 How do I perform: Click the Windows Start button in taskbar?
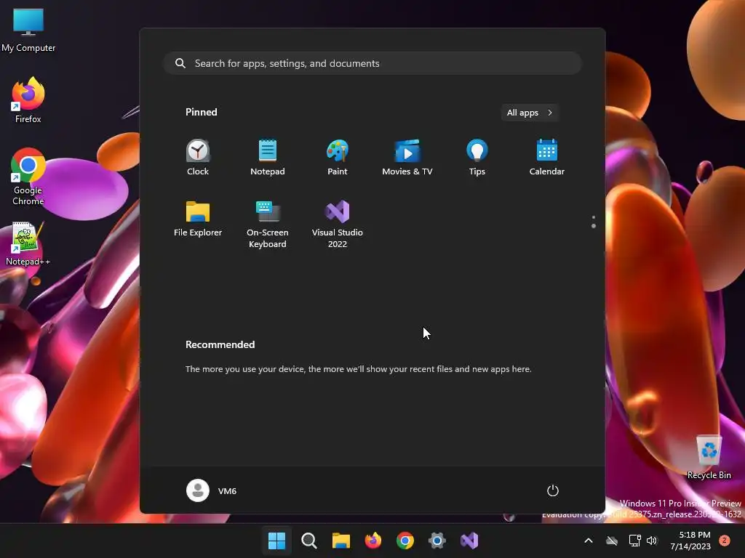tap(276, 541)
